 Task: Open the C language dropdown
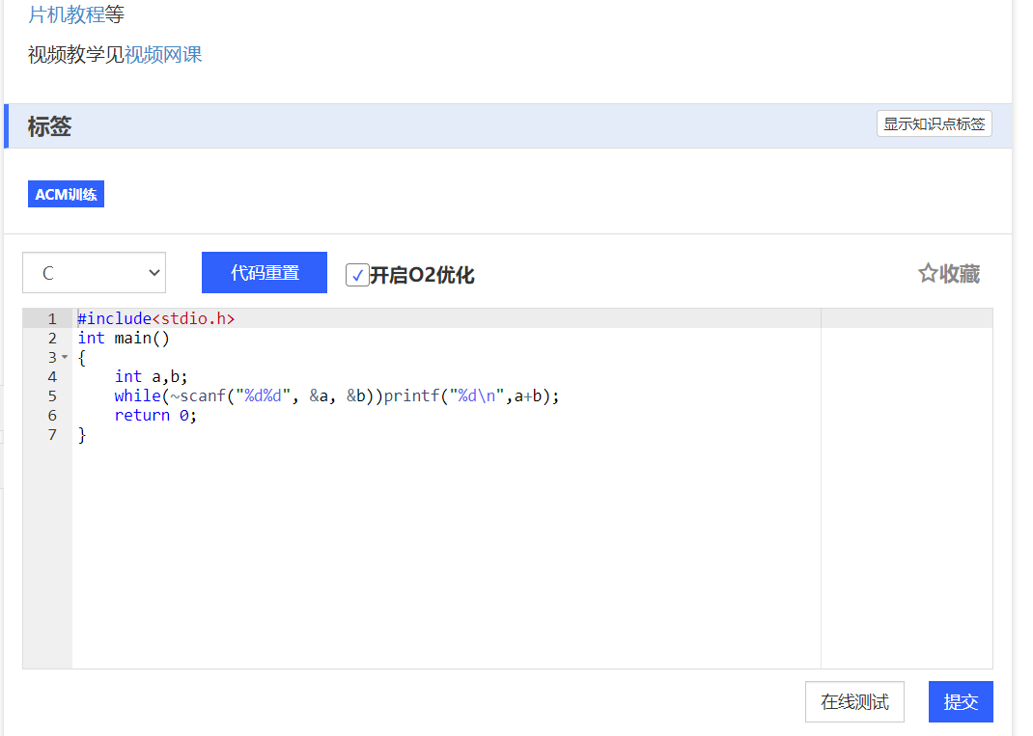point(94,273)
